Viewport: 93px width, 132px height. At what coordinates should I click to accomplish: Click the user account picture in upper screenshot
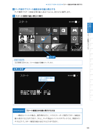click(x=76, y=22)
